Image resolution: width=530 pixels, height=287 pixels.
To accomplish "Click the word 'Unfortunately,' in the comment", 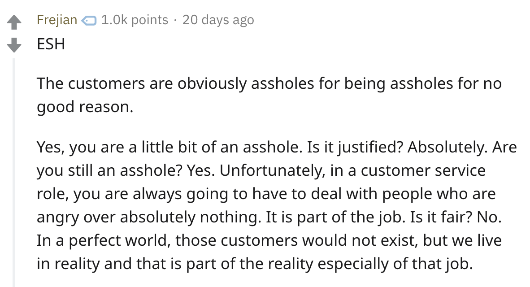I will tap(273, 171).
